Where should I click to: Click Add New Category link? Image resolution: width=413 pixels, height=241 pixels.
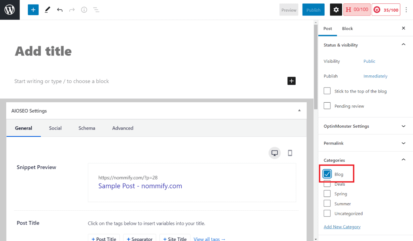342,227
